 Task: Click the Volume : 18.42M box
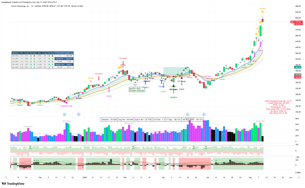[109, 119]
